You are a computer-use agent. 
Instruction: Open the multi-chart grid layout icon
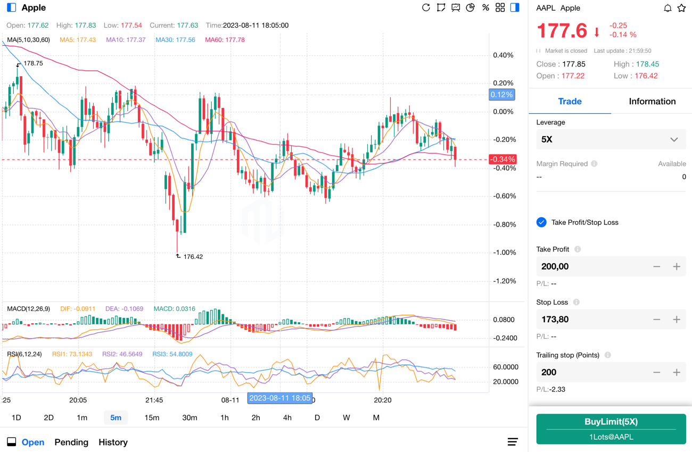(500, 8)
